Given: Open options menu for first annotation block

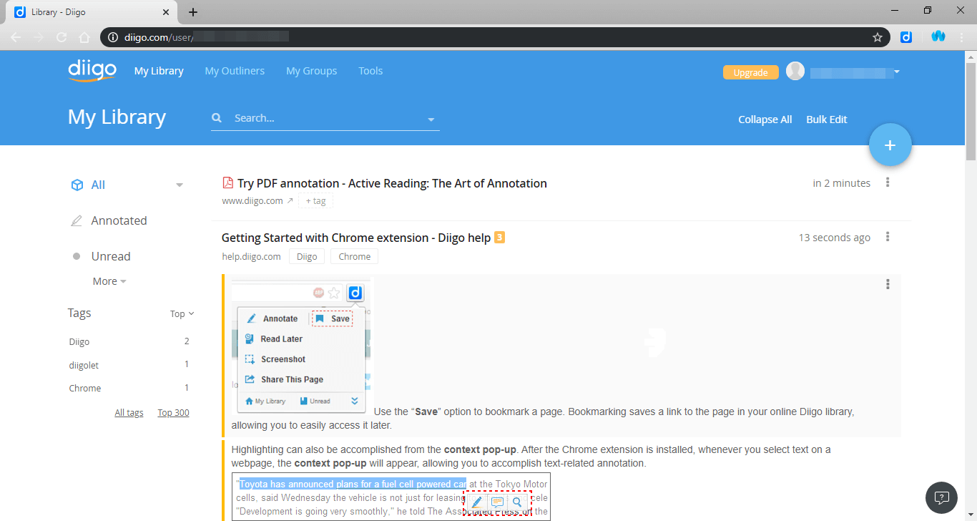Looking at the screenshot, I should (888, 284).
